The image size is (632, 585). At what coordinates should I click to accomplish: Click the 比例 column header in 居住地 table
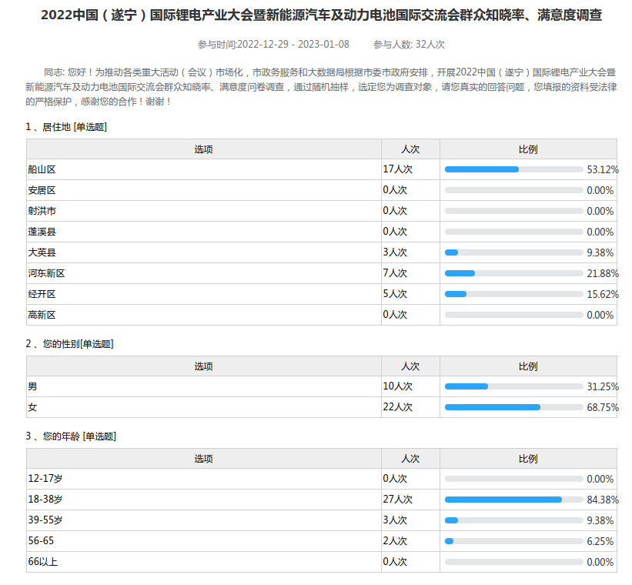coord(528,149)
